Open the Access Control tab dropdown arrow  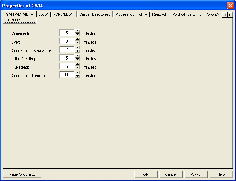coord(145,14)
